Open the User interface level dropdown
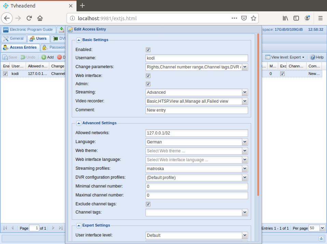The width and height of the screenshot is (327, 244). 245,235
